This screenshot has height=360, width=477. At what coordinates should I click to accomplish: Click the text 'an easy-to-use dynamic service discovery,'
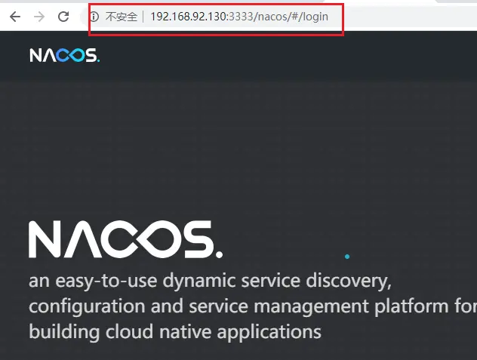pos(210,281)
